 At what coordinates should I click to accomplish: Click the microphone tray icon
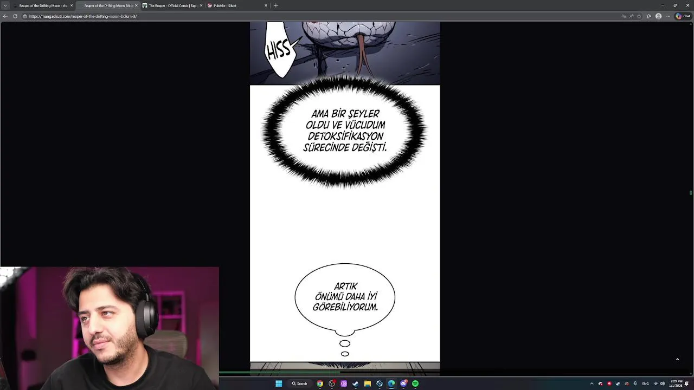pyautogui.click(x=635, y=383)
